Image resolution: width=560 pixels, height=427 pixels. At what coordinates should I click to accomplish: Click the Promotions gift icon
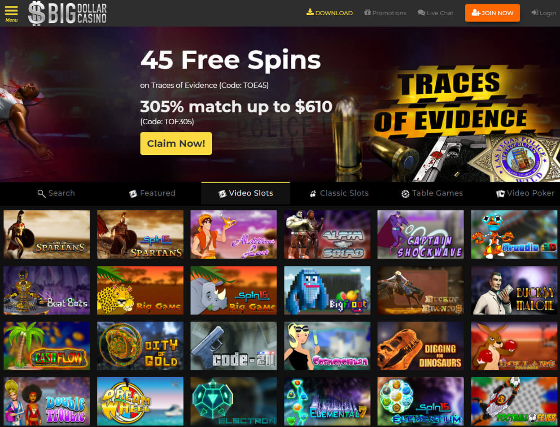tap(367, 13)
